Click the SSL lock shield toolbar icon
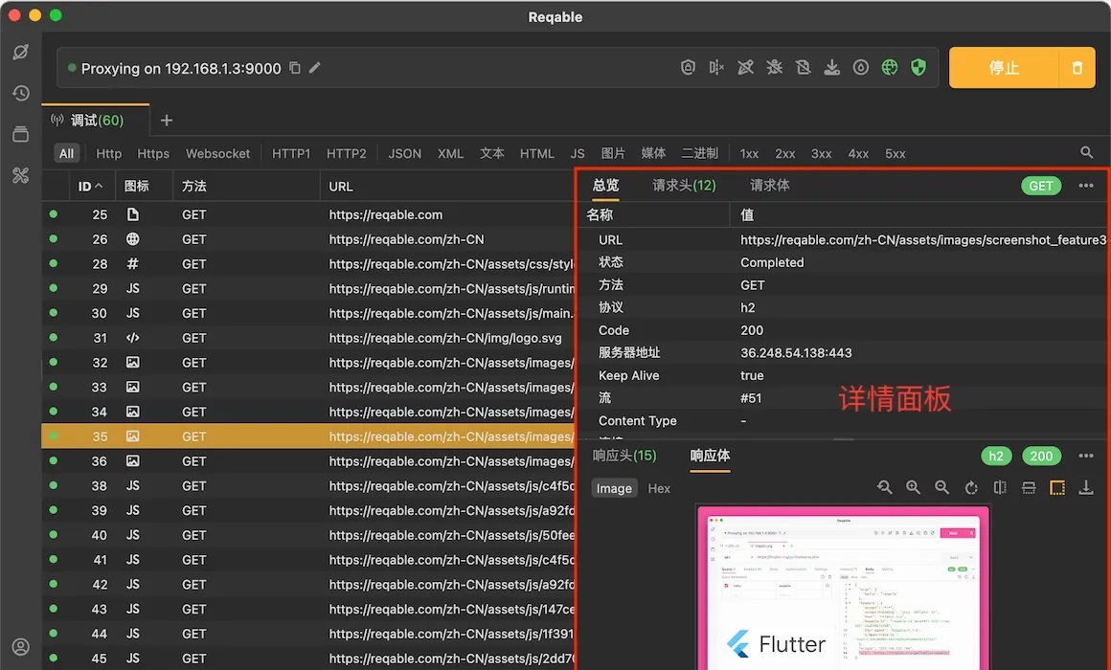 click(688, 67)
